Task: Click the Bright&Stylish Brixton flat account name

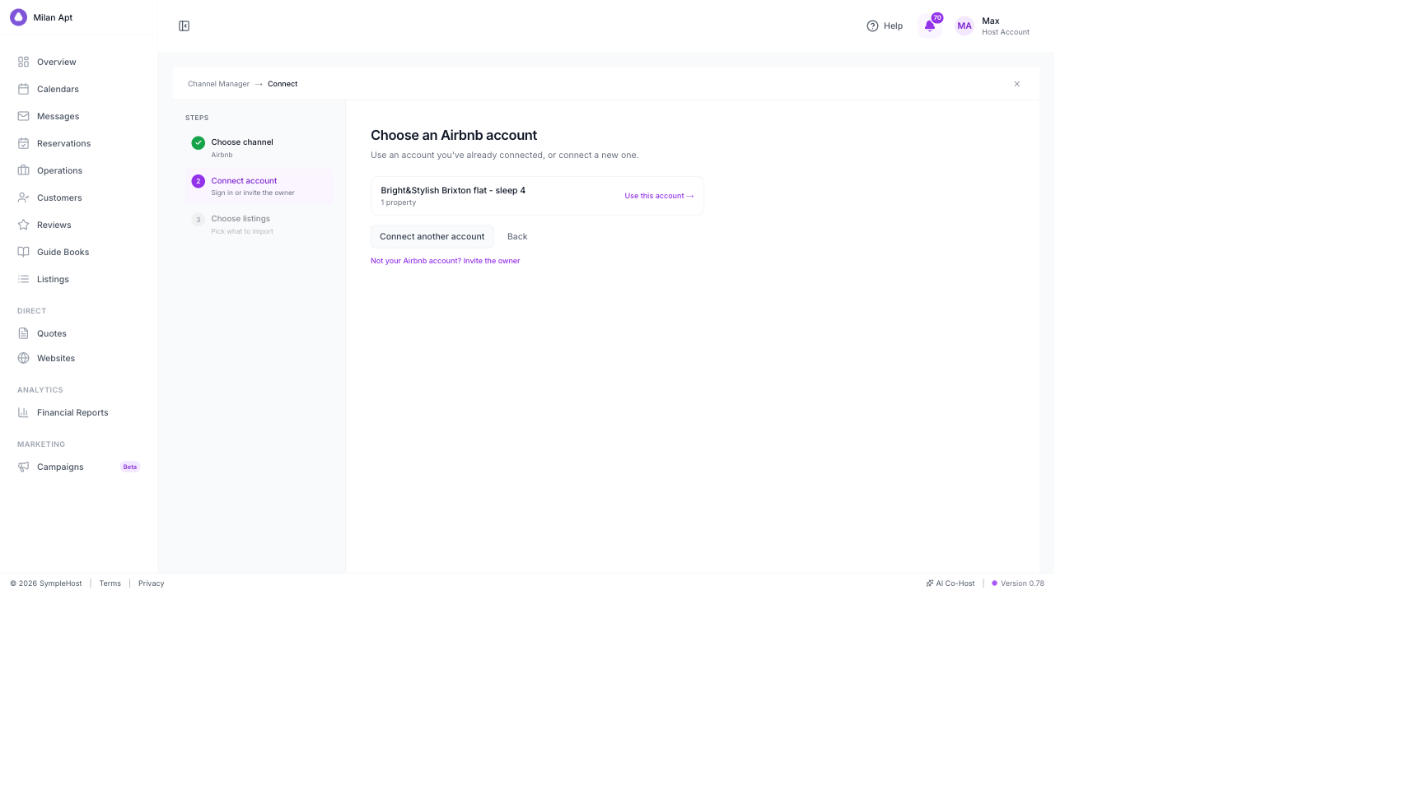Action: coord(453,190)
